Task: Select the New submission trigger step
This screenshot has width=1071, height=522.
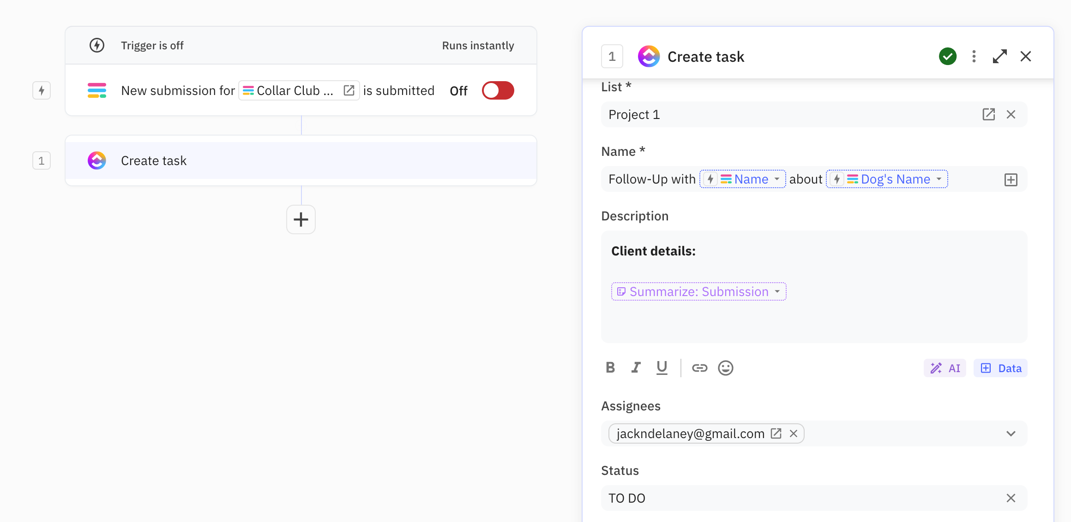Action: pos(178,90)
